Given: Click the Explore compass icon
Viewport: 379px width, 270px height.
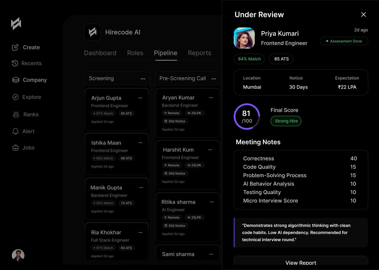Looking at the screenshot, I should pos(16,97).
